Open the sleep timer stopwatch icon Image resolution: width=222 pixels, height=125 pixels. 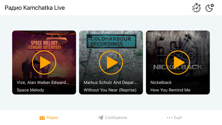coord(196,8)
